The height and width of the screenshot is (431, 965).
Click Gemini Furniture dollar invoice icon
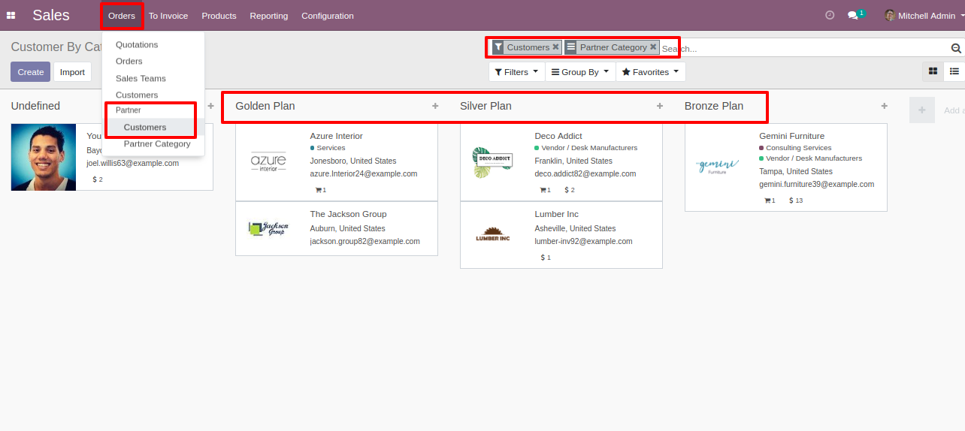791,200
